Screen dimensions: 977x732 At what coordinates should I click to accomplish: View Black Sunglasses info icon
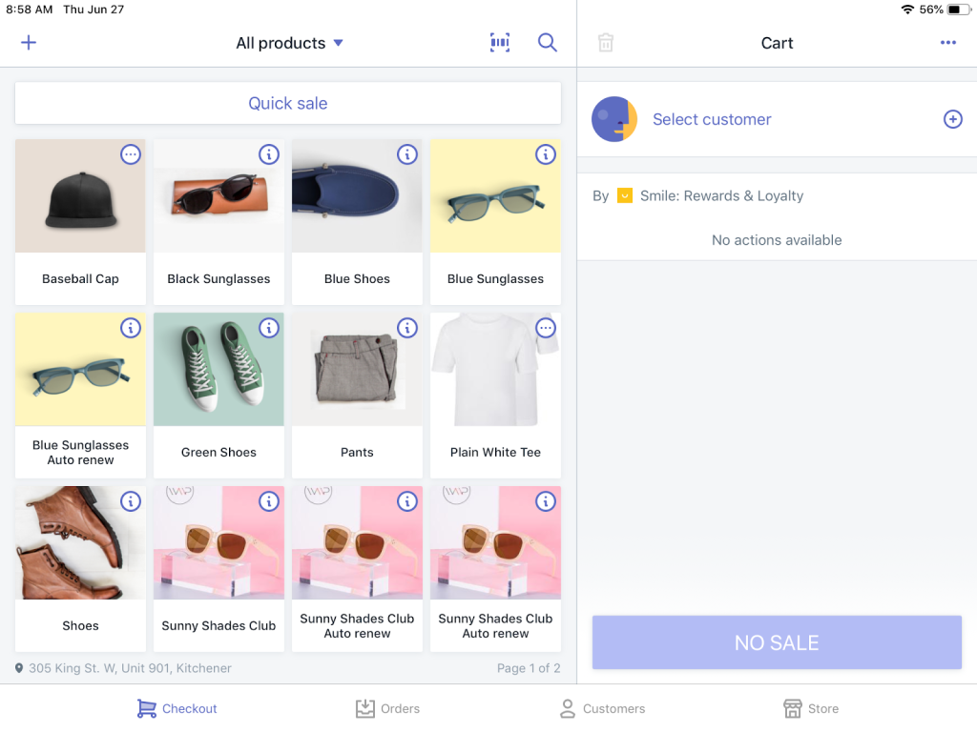268,154
